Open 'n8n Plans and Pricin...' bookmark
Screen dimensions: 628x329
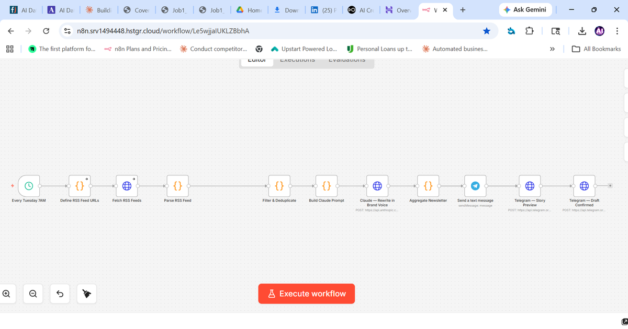pos(138,49)
